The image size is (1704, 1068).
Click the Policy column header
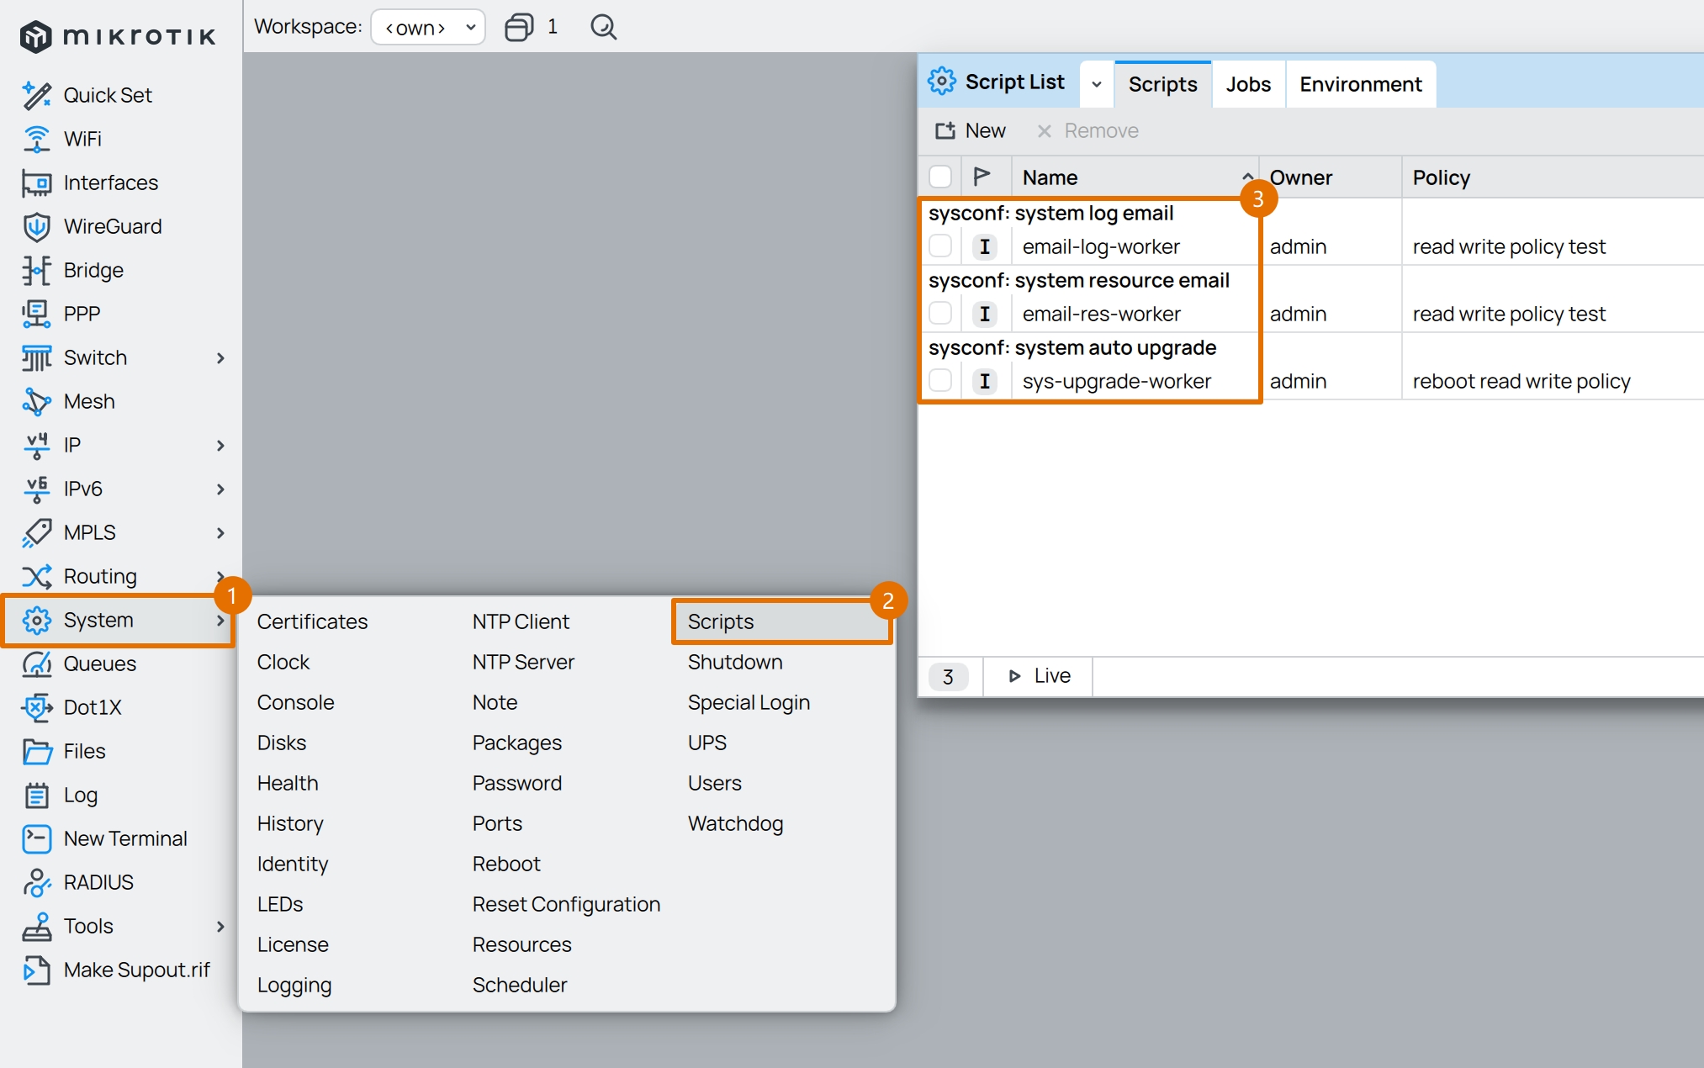pos(1553,177)
